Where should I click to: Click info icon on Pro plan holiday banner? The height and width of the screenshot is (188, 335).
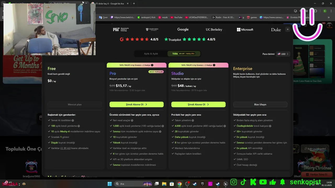[152, 65]
